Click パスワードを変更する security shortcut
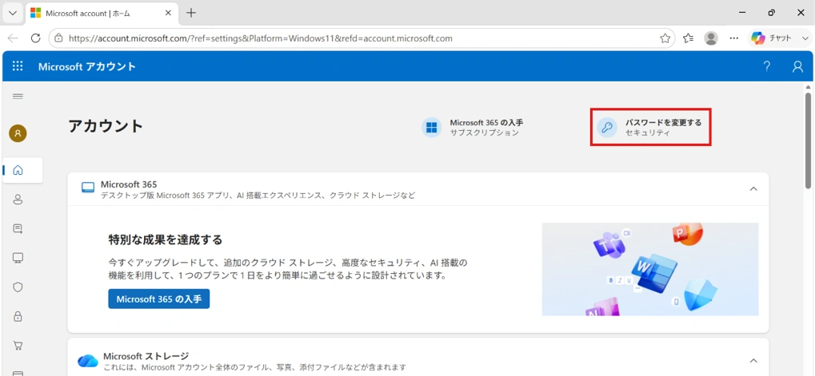Screen dimensions: 815x376 (650, 127)
